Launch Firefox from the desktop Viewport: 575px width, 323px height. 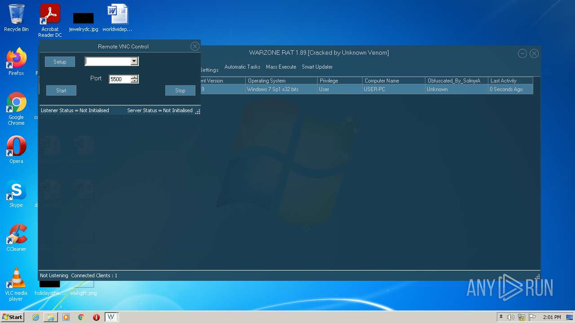[x=16, y=62]
